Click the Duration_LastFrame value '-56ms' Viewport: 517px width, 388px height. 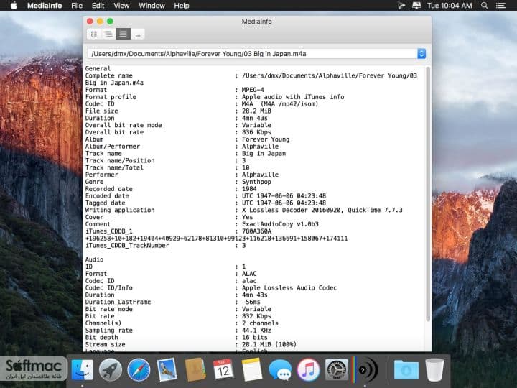[x=251, y=302]
